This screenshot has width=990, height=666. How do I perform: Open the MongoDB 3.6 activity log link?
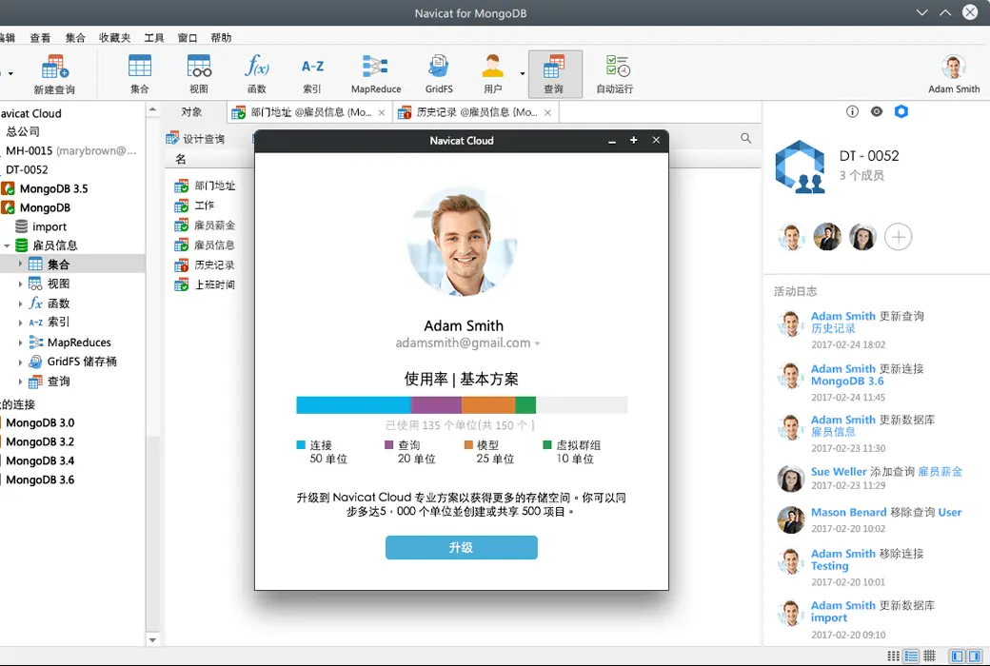click(847, 381)
